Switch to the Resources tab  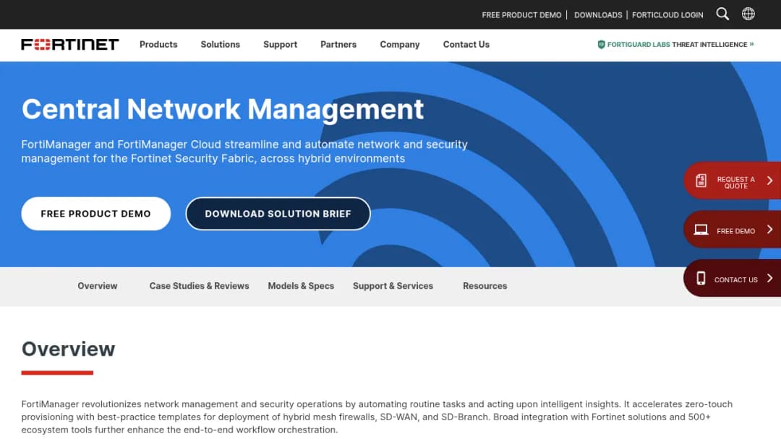pos(485,286)
